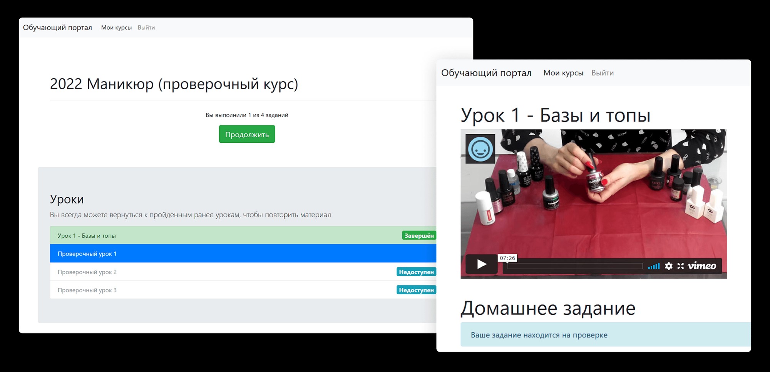Open Vimeo player settings gear
Image resolution: width=770 pixels, height=372 pixels.
(669, 266)
